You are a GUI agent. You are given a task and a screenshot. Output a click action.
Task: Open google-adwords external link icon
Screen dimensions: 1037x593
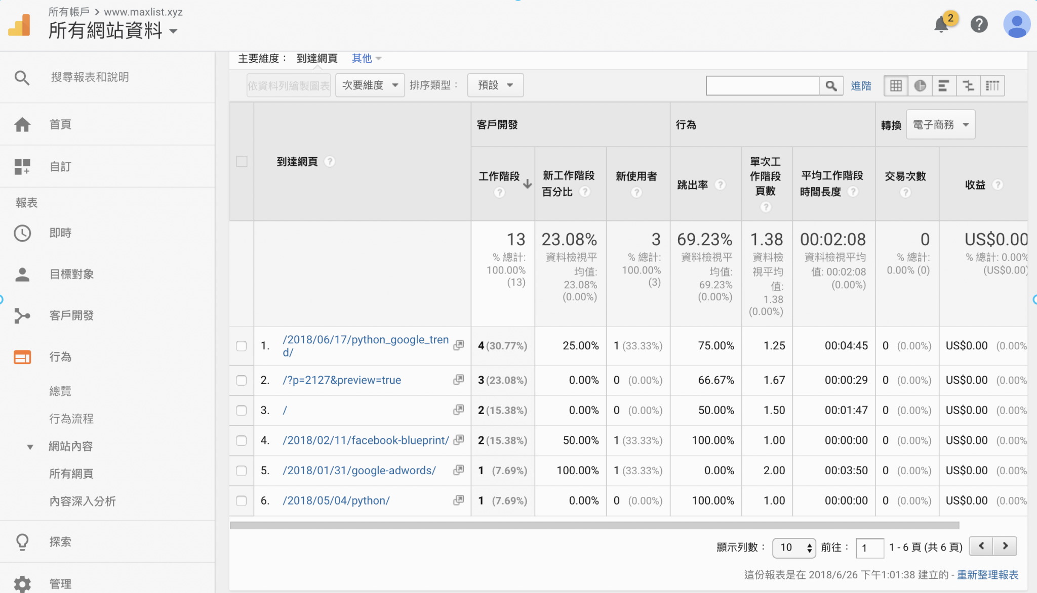tap(459, 470)
